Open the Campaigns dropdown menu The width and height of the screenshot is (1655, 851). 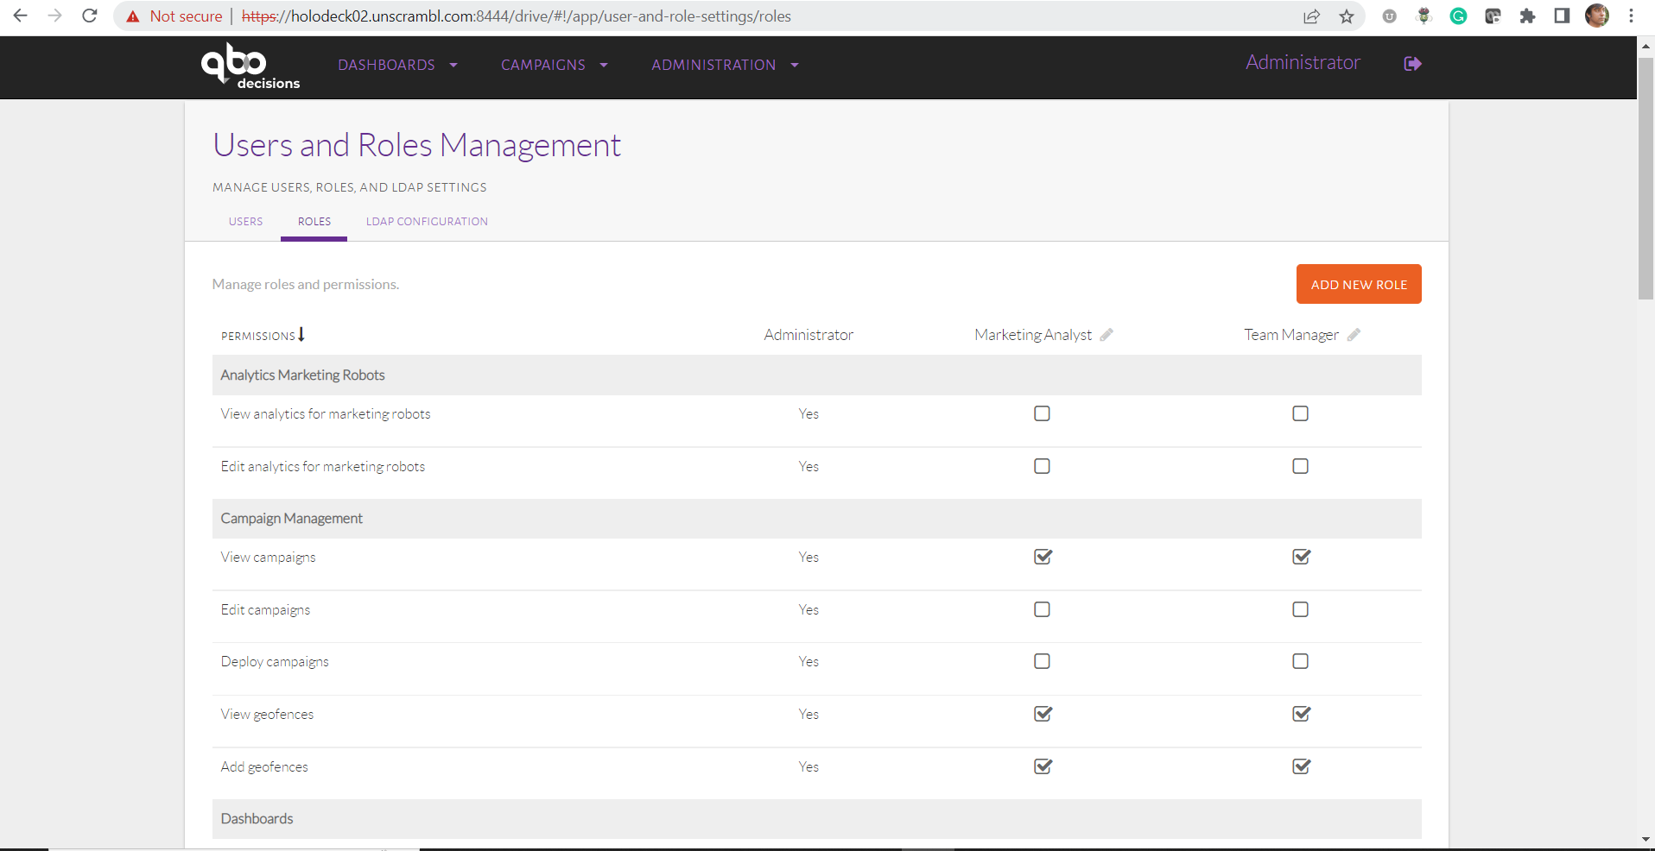pyautogui.click(x=555, y=65)
